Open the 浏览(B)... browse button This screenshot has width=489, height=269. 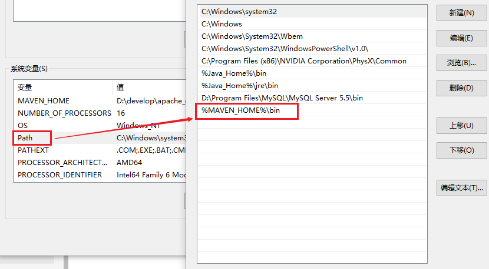click(461, 63)
